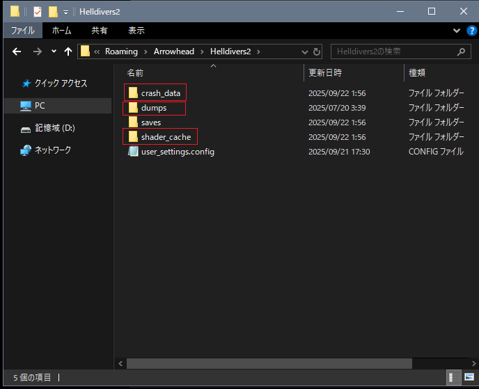This screenshot has height=389, width=479.
Task: Click the address bar folder icon
Action: coord(85,51)
